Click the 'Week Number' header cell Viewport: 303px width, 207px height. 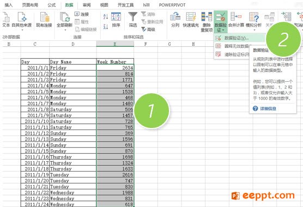pyautogui.click(x=115, y=62)
